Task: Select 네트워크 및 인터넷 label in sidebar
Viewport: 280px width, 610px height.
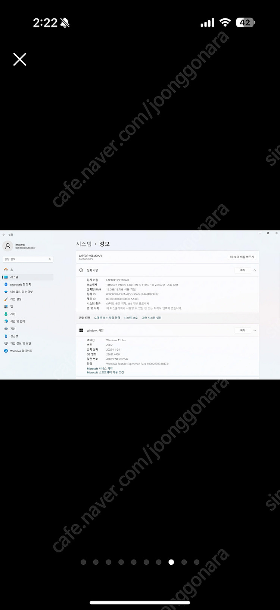Action: tap(21, 292)
